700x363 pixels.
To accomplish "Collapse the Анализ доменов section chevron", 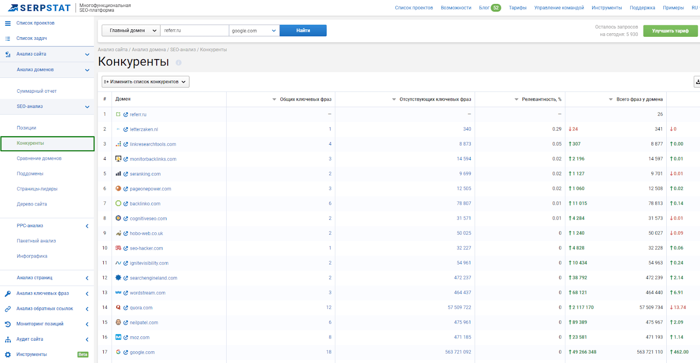I will (87, 70).
